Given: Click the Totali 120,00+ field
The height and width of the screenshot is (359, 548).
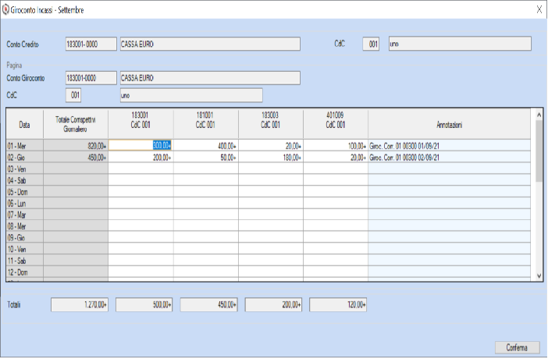Looking at the screenshot, I should 338,305.
